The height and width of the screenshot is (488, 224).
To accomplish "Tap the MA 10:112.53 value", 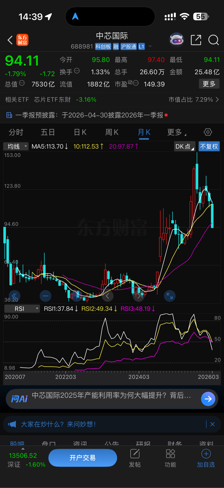I will pyautogui.click(x=88, y=146).
